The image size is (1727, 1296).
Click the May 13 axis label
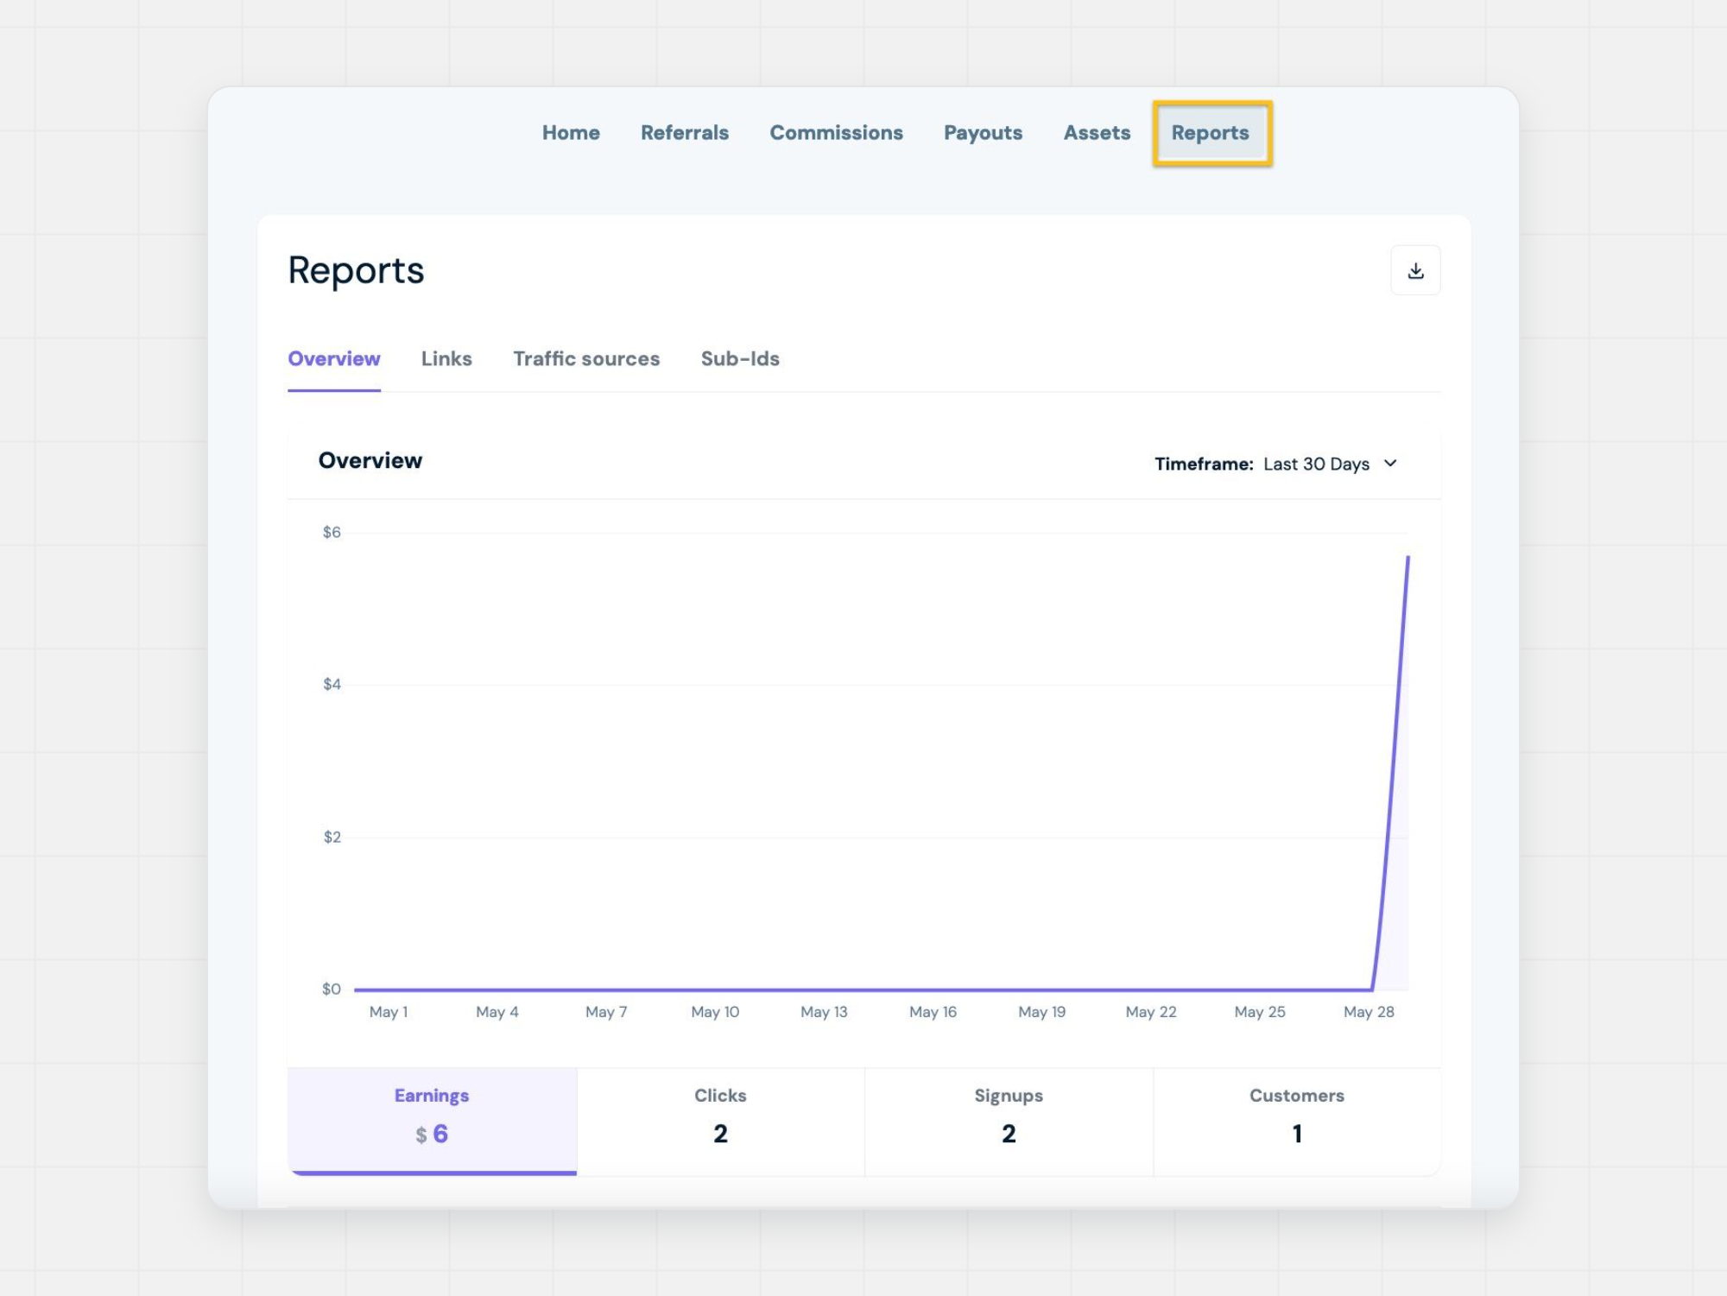824,1012
